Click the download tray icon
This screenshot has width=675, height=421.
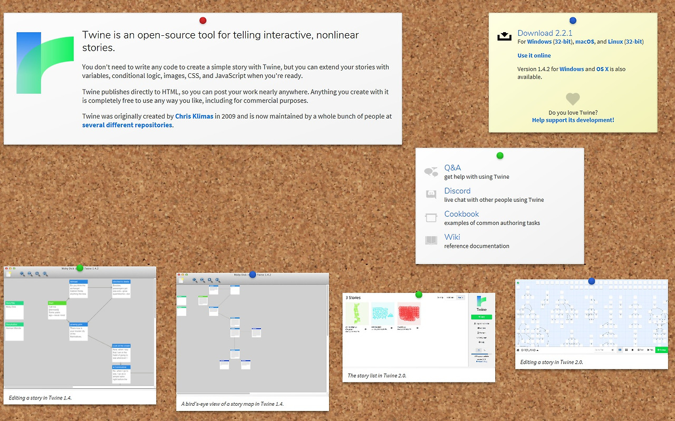click(x=504, y=36)
